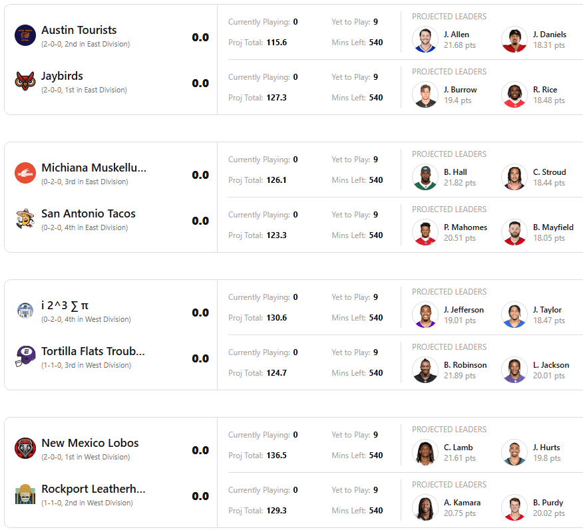Click the Austin Tourists team logo
The image size is (583, 530).
click(25, 35)
